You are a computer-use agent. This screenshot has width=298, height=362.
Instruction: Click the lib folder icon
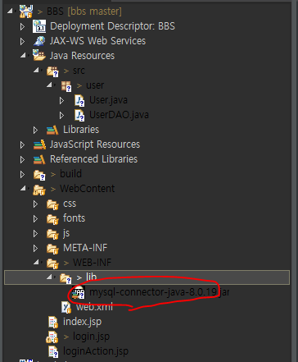click(x=65, y=278)
